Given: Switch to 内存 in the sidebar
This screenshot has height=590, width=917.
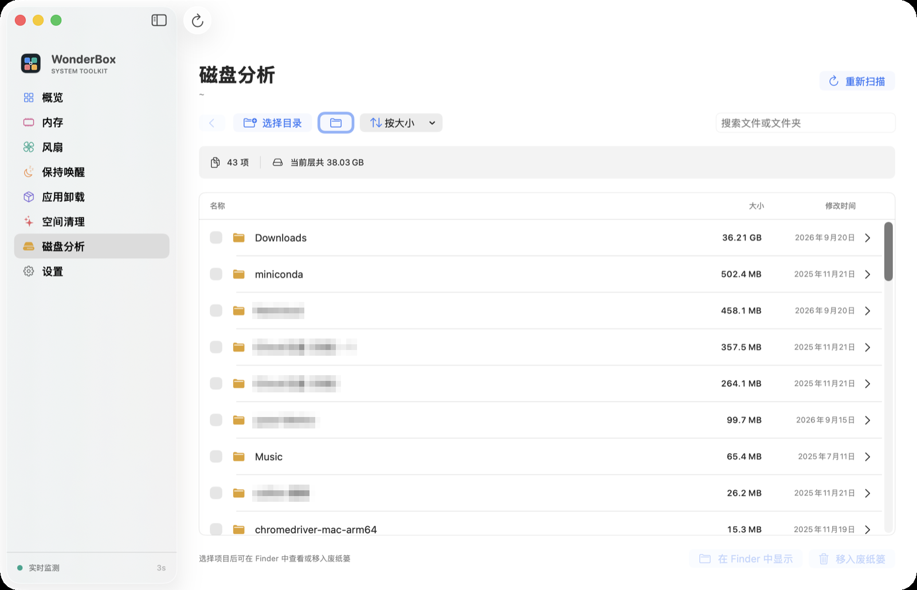Looking at the screenshot, I should point(92,123).
